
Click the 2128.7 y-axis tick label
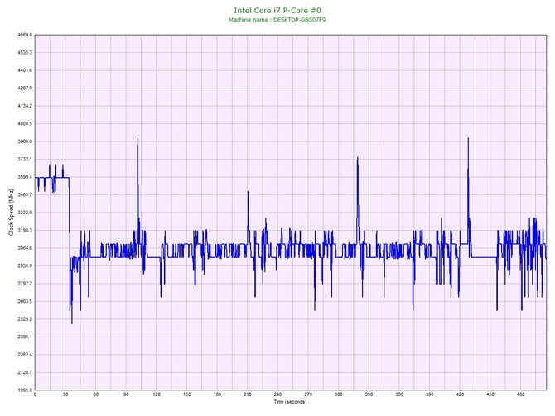click(x=25, y=372)
